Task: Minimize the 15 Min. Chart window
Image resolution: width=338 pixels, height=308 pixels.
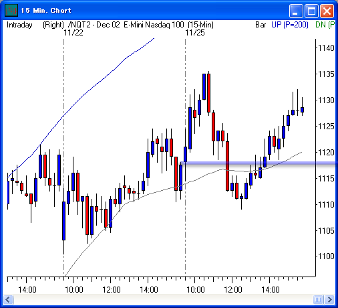Action: (x=295, y=11)
